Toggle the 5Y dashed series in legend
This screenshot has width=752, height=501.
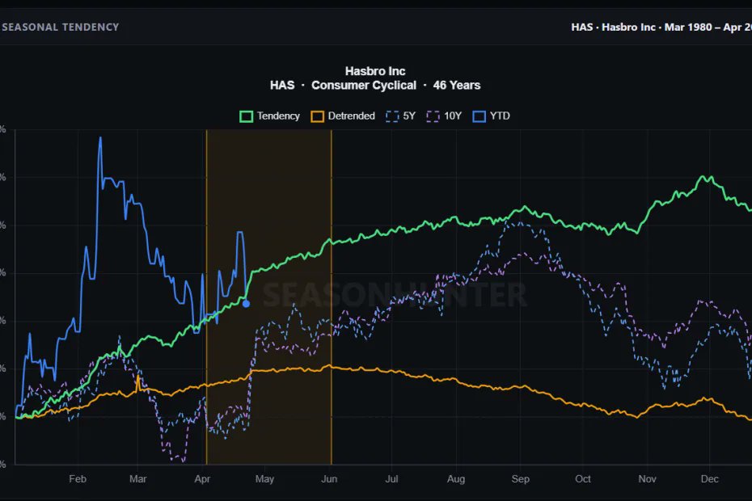point(400,116)
